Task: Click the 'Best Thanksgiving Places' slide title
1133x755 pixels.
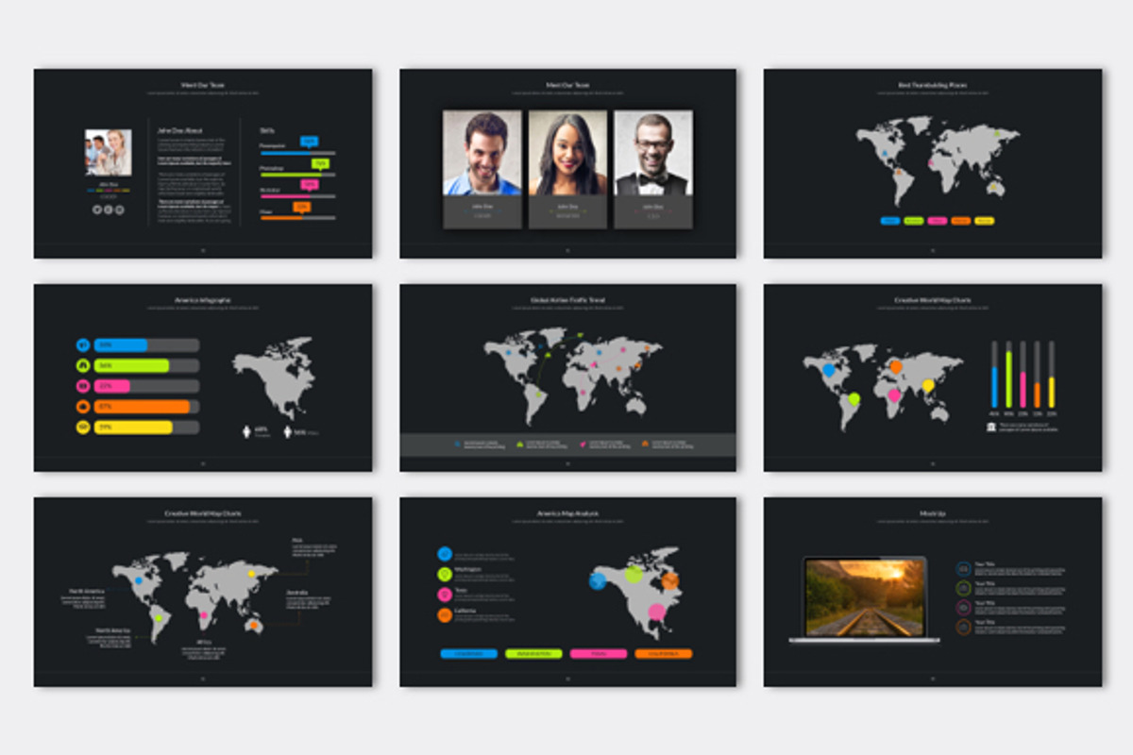Action: [933, 85]
